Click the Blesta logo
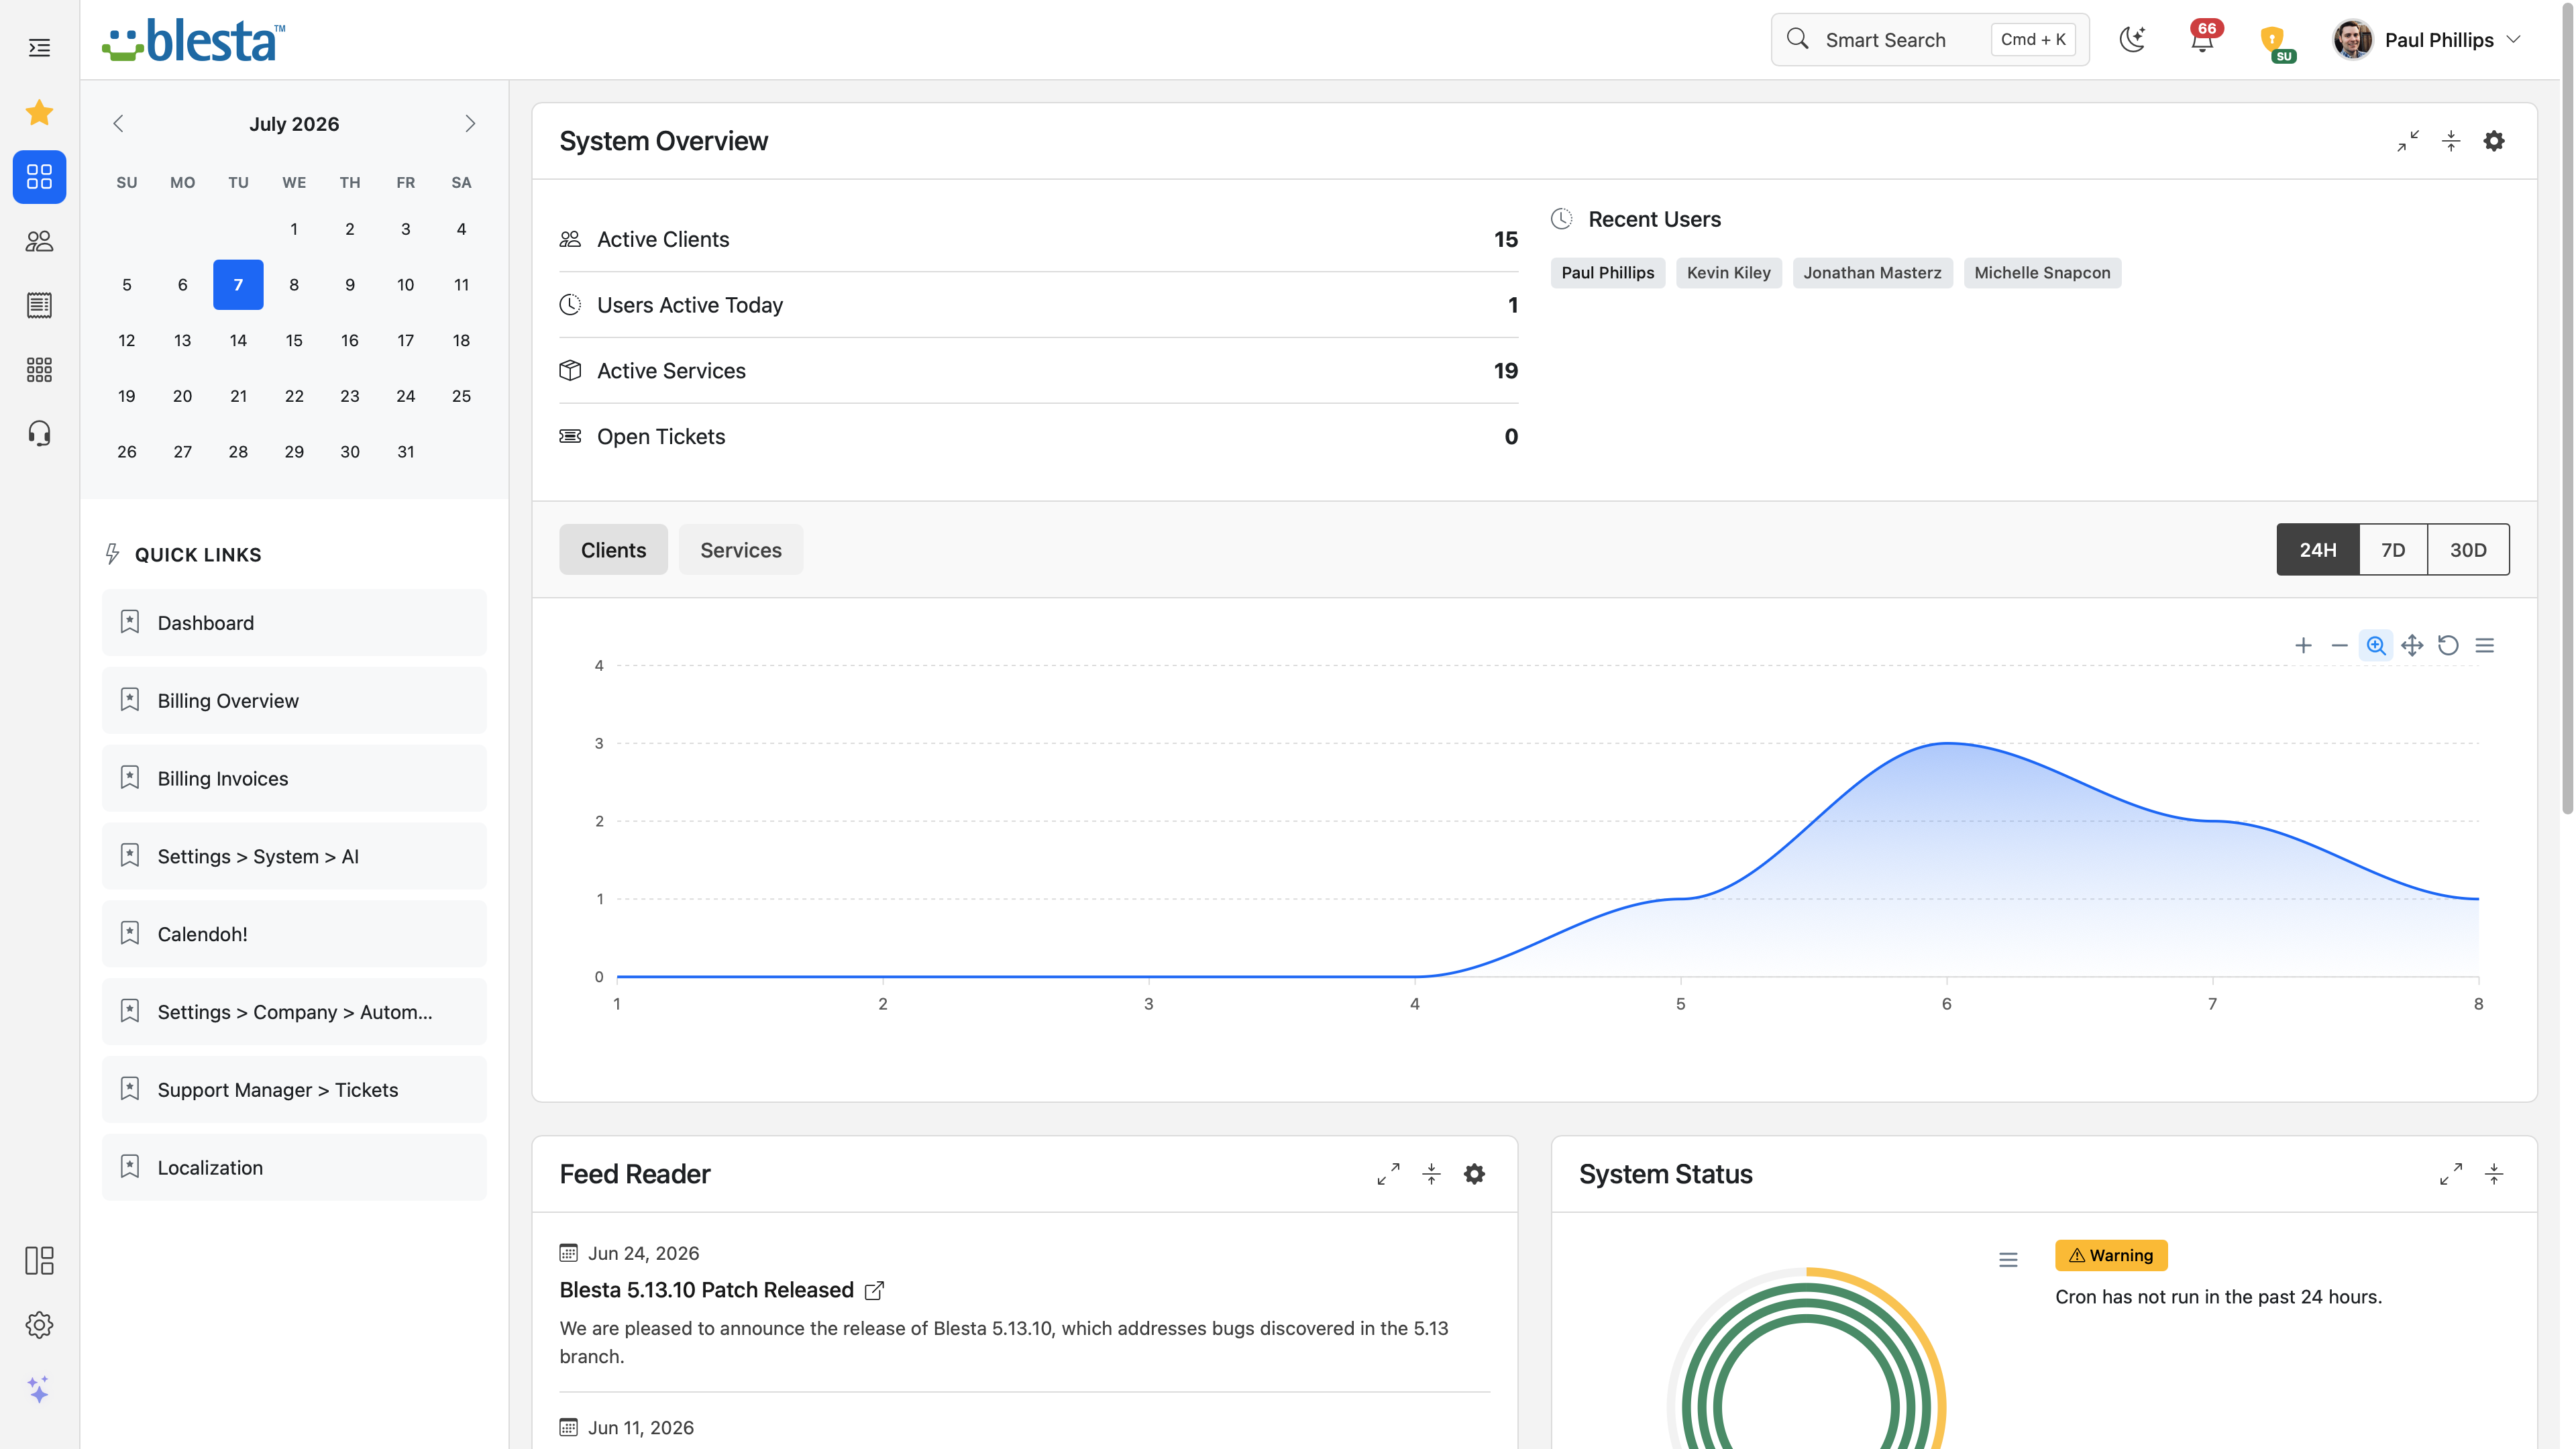Screen dimensions: 2576x1449 pyautogui.click(x=193, y=41)
